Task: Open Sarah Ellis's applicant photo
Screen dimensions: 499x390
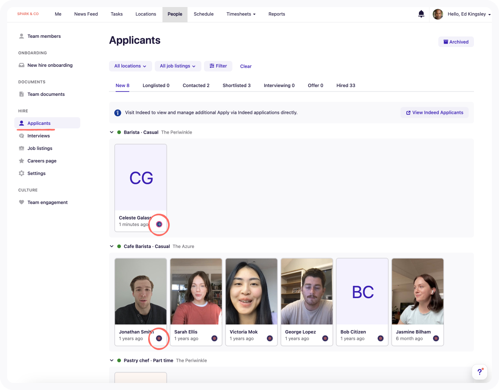Action: 196,292
